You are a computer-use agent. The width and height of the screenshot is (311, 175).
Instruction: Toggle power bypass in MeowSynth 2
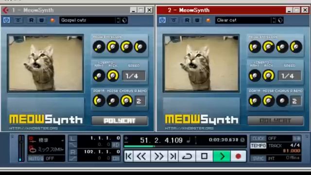162,20
